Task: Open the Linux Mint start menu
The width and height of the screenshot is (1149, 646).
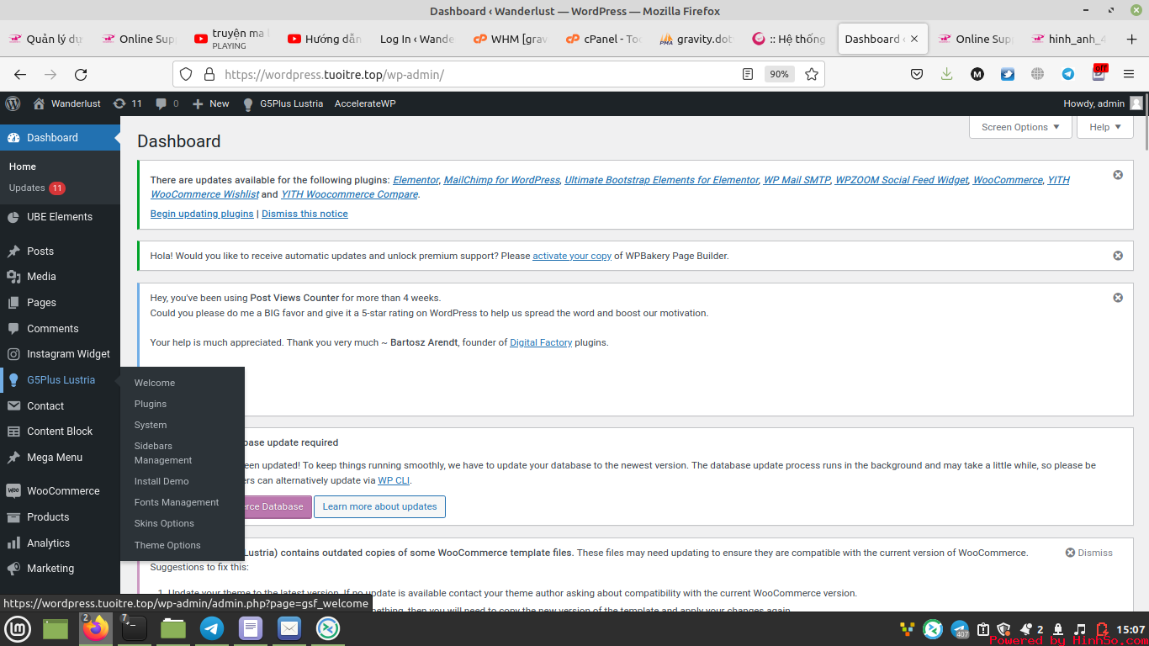Action: coord(18,628)
